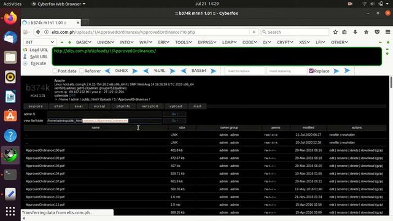393x221 pixels.
Task: Click the admin $ command input
Action: pos(104,114)
